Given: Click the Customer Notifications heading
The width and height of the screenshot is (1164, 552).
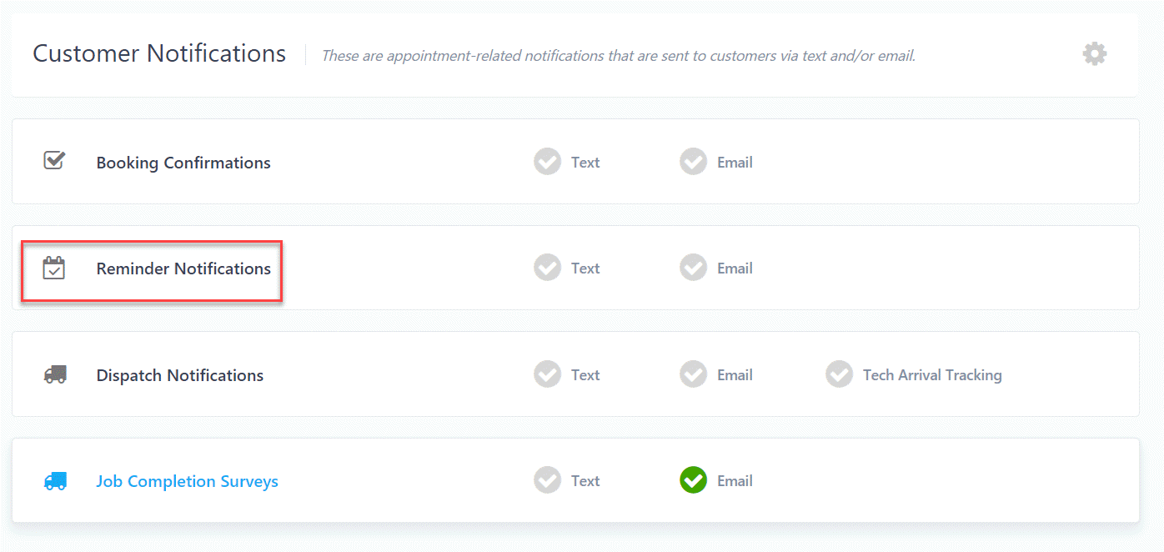Looking at the screenshot, I should point(159,53).
